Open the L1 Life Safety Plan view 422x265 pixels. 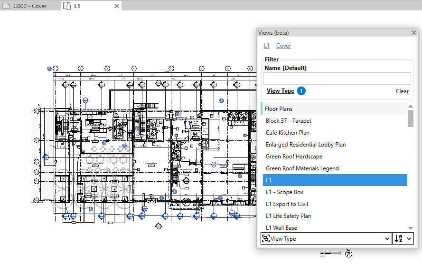[x=288, y=216]
